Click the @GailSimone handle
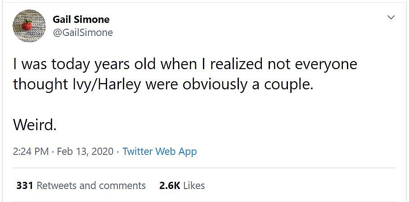Screen dimensions: 409x202 tap(83, 32)
